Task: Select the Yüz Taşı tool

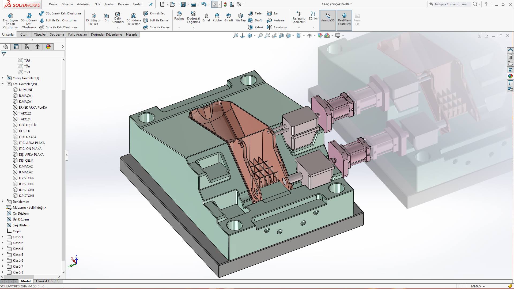Action: 241,18
